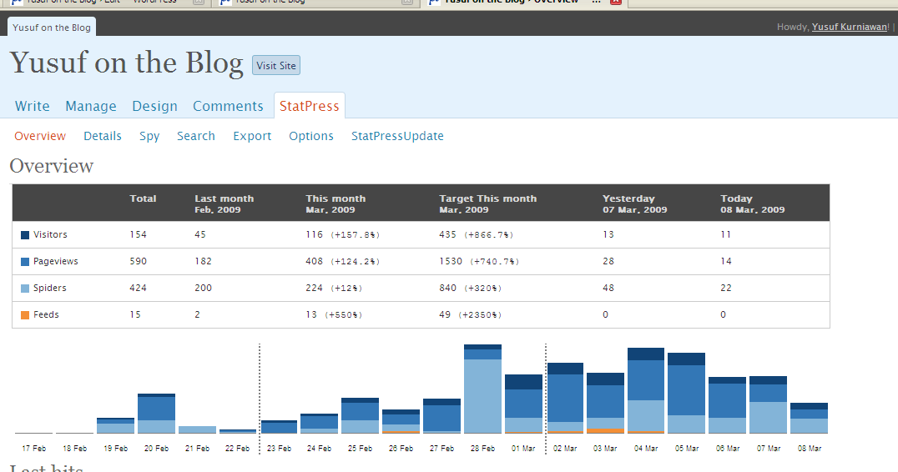Click the Spiders total value 424
Viewport: 898px width, 472px height.
click(x=138, y=288)
